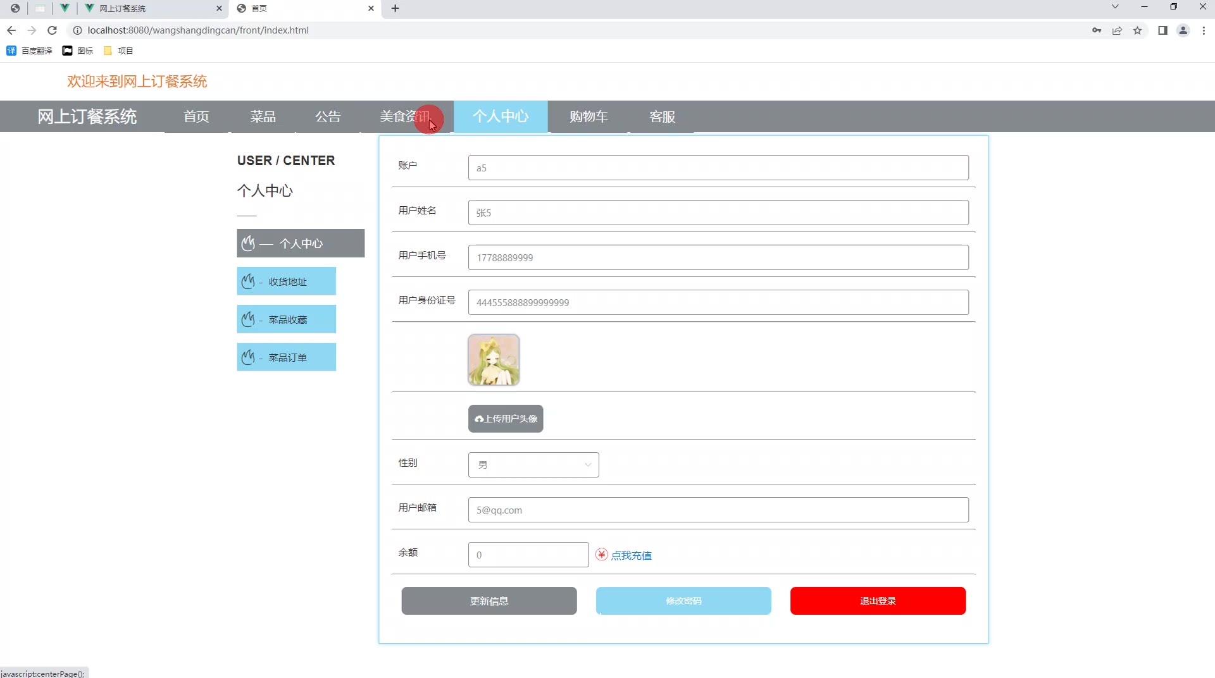The width and height of the screenshot is (1215, 678).
Task: Open the 购物车 navigation tab
Action: [x=588, y=116]
